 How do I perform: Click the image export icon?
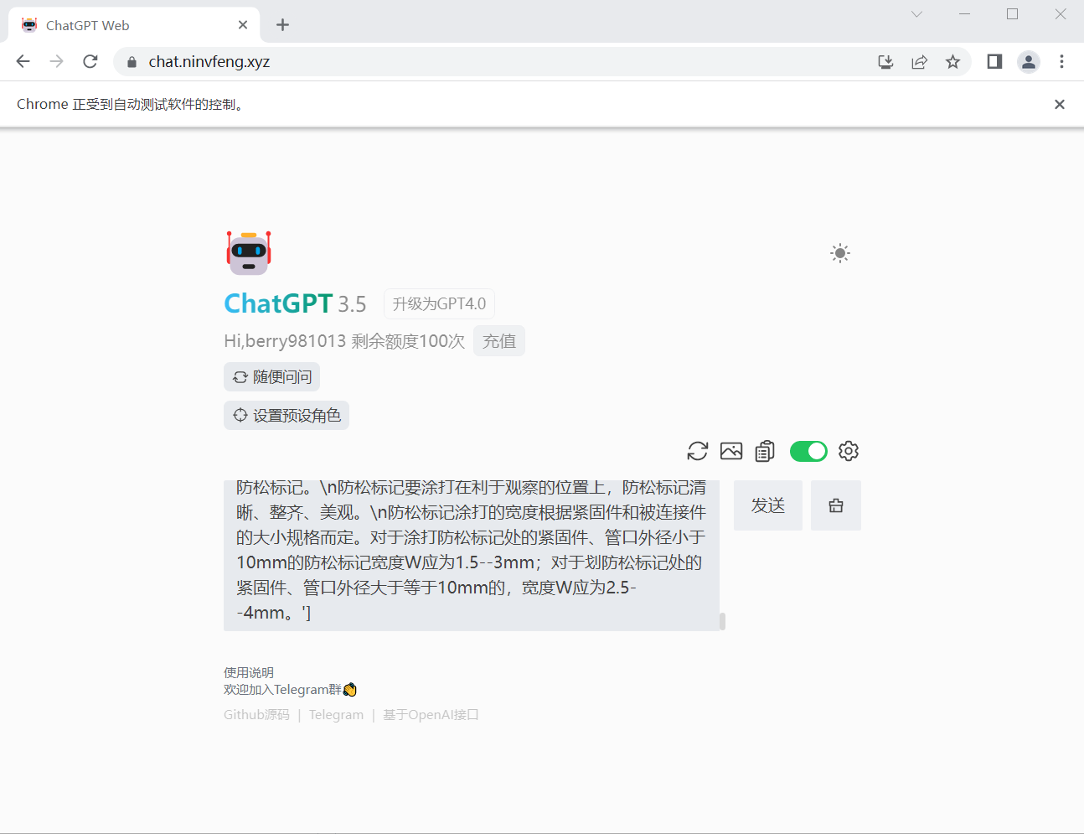pos(730,451)
